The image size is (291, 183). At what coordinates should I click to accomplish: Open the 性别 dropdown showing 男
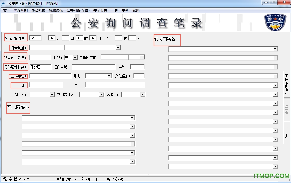pos(74,57)
